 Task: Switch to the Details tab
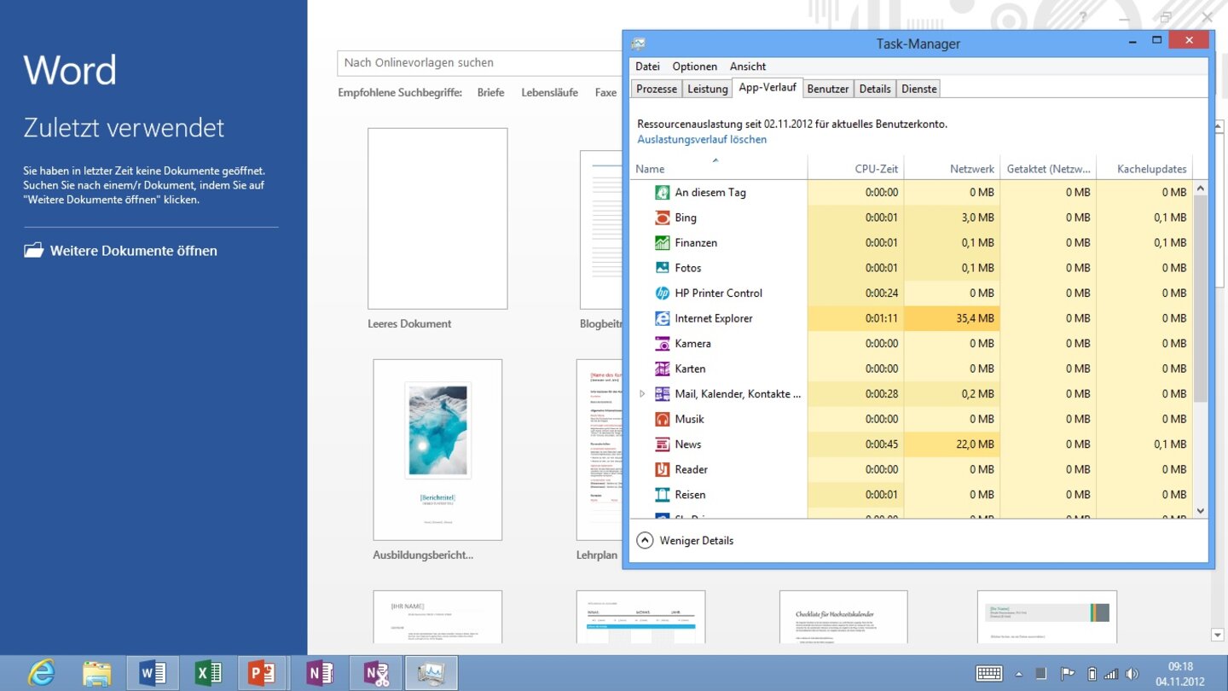(875, 89)
